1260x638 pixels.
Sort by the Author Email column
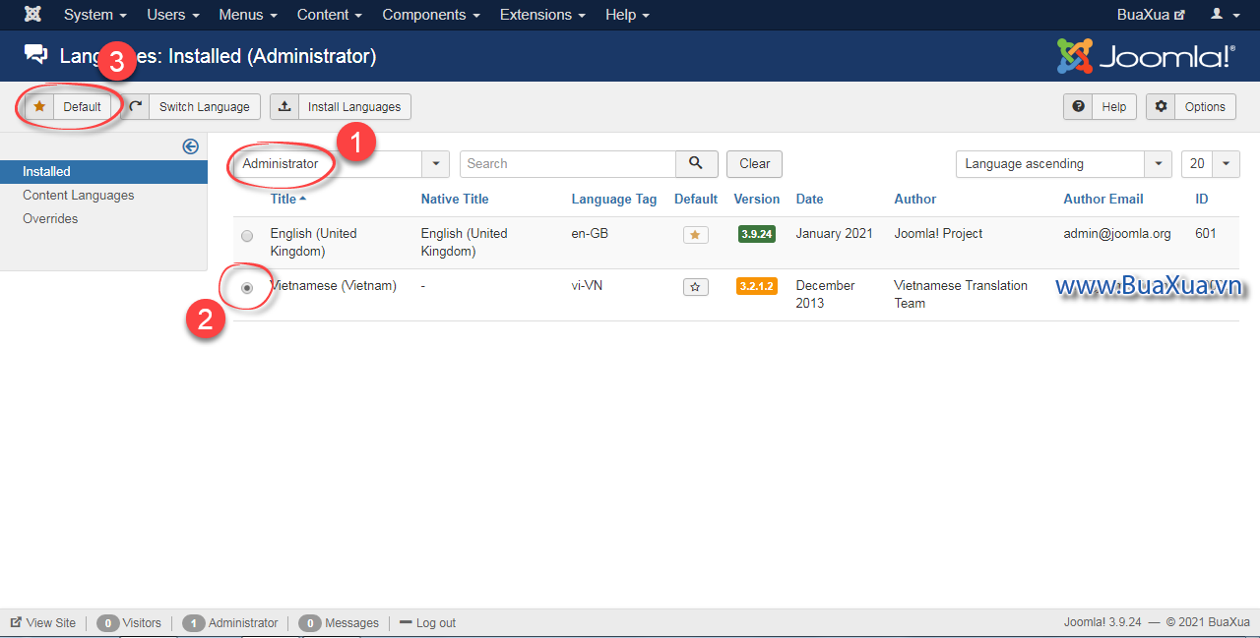pos(1103,199)
